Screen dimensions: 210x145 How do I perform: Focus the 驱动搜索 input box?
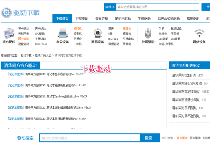[x=90, y=138]
